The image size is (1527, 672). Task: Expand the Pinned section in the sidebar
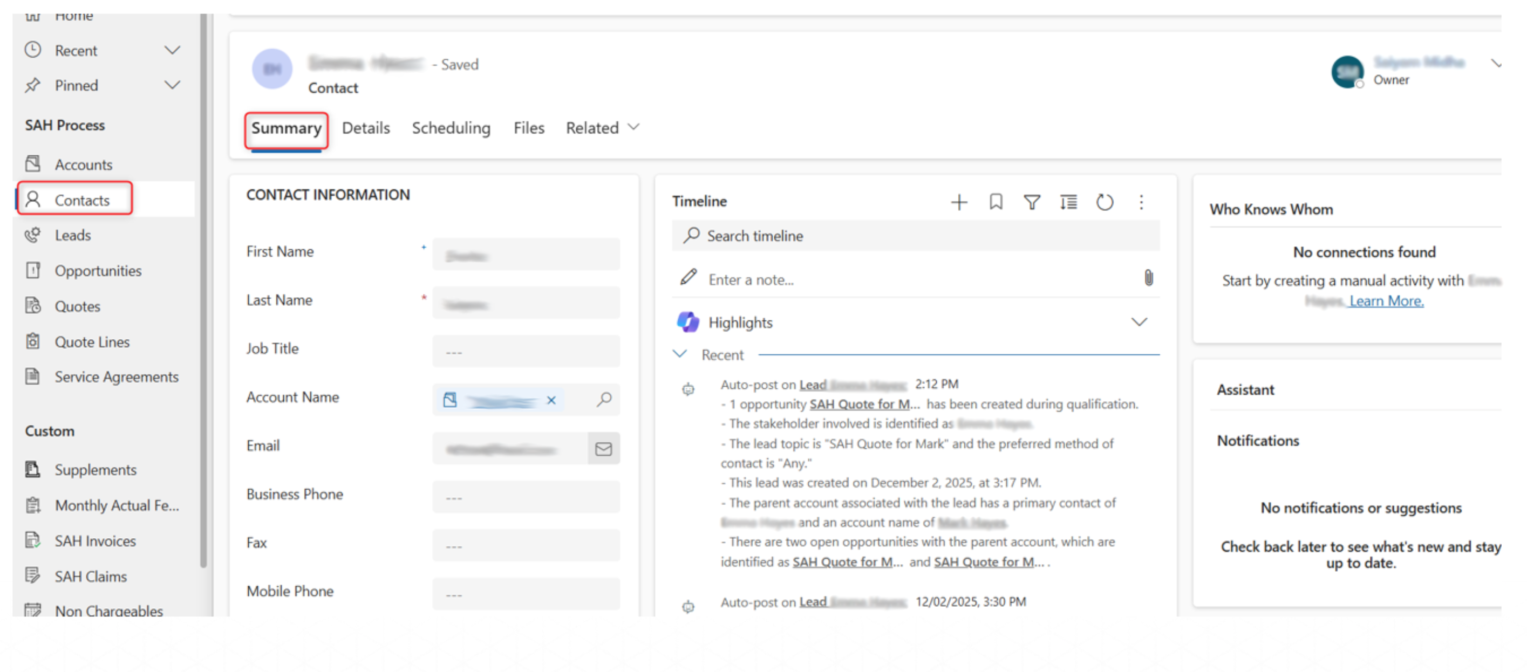coord(172,85)
